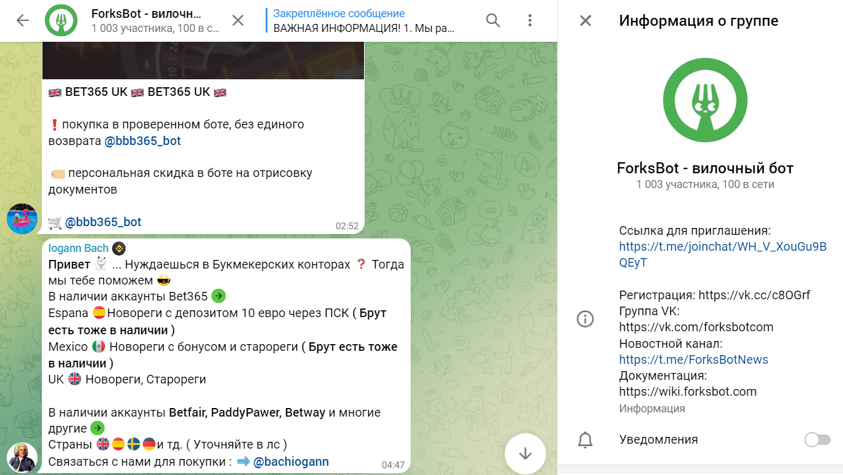Click the registration URL vk.cc/c8OGrf text
843x475 pixels.
754,295
